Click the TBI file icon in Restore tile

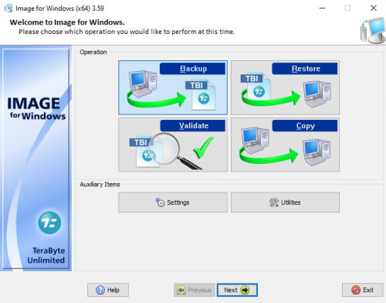point(256,87)
